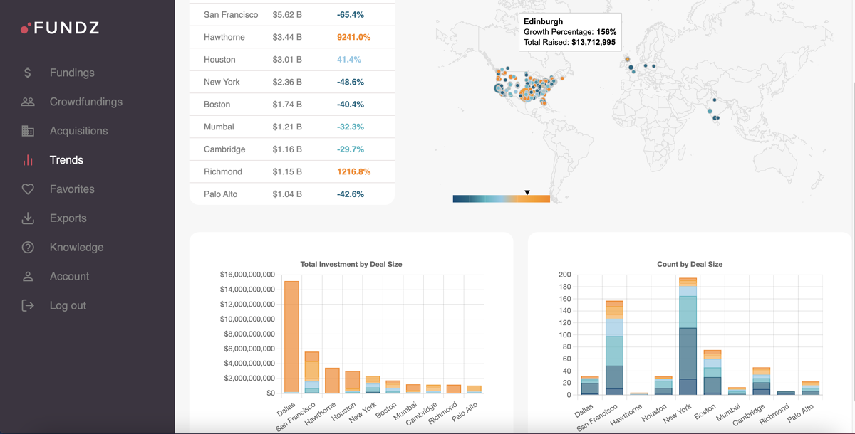
Task: Select the San Francisco row
Action: [x=291, y=14]
